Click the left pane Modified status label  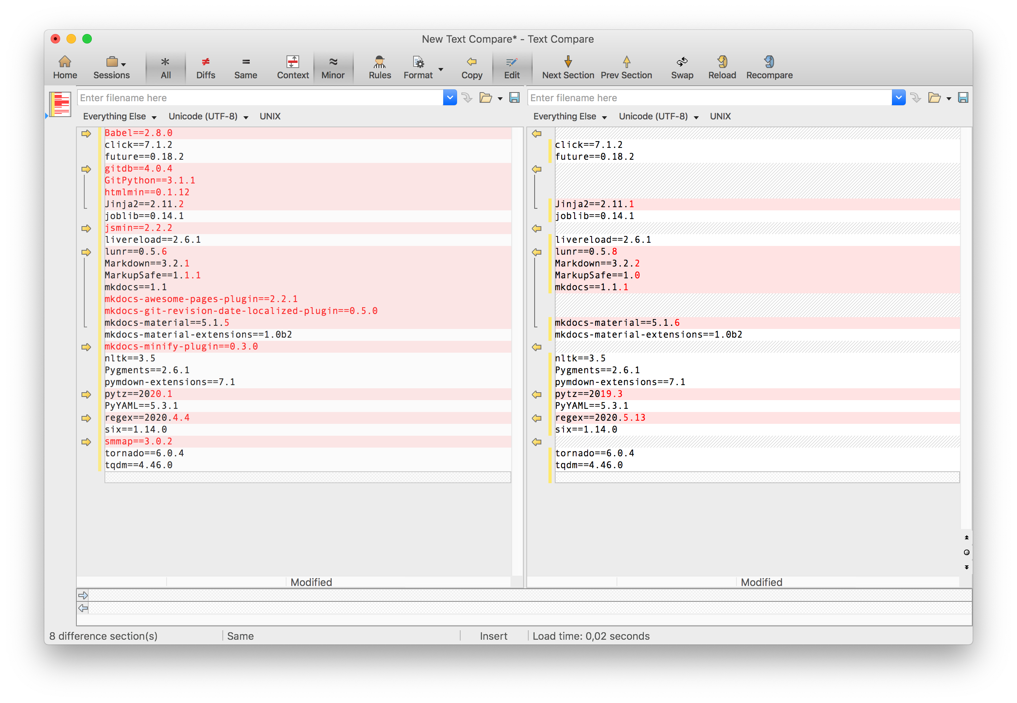311,582
